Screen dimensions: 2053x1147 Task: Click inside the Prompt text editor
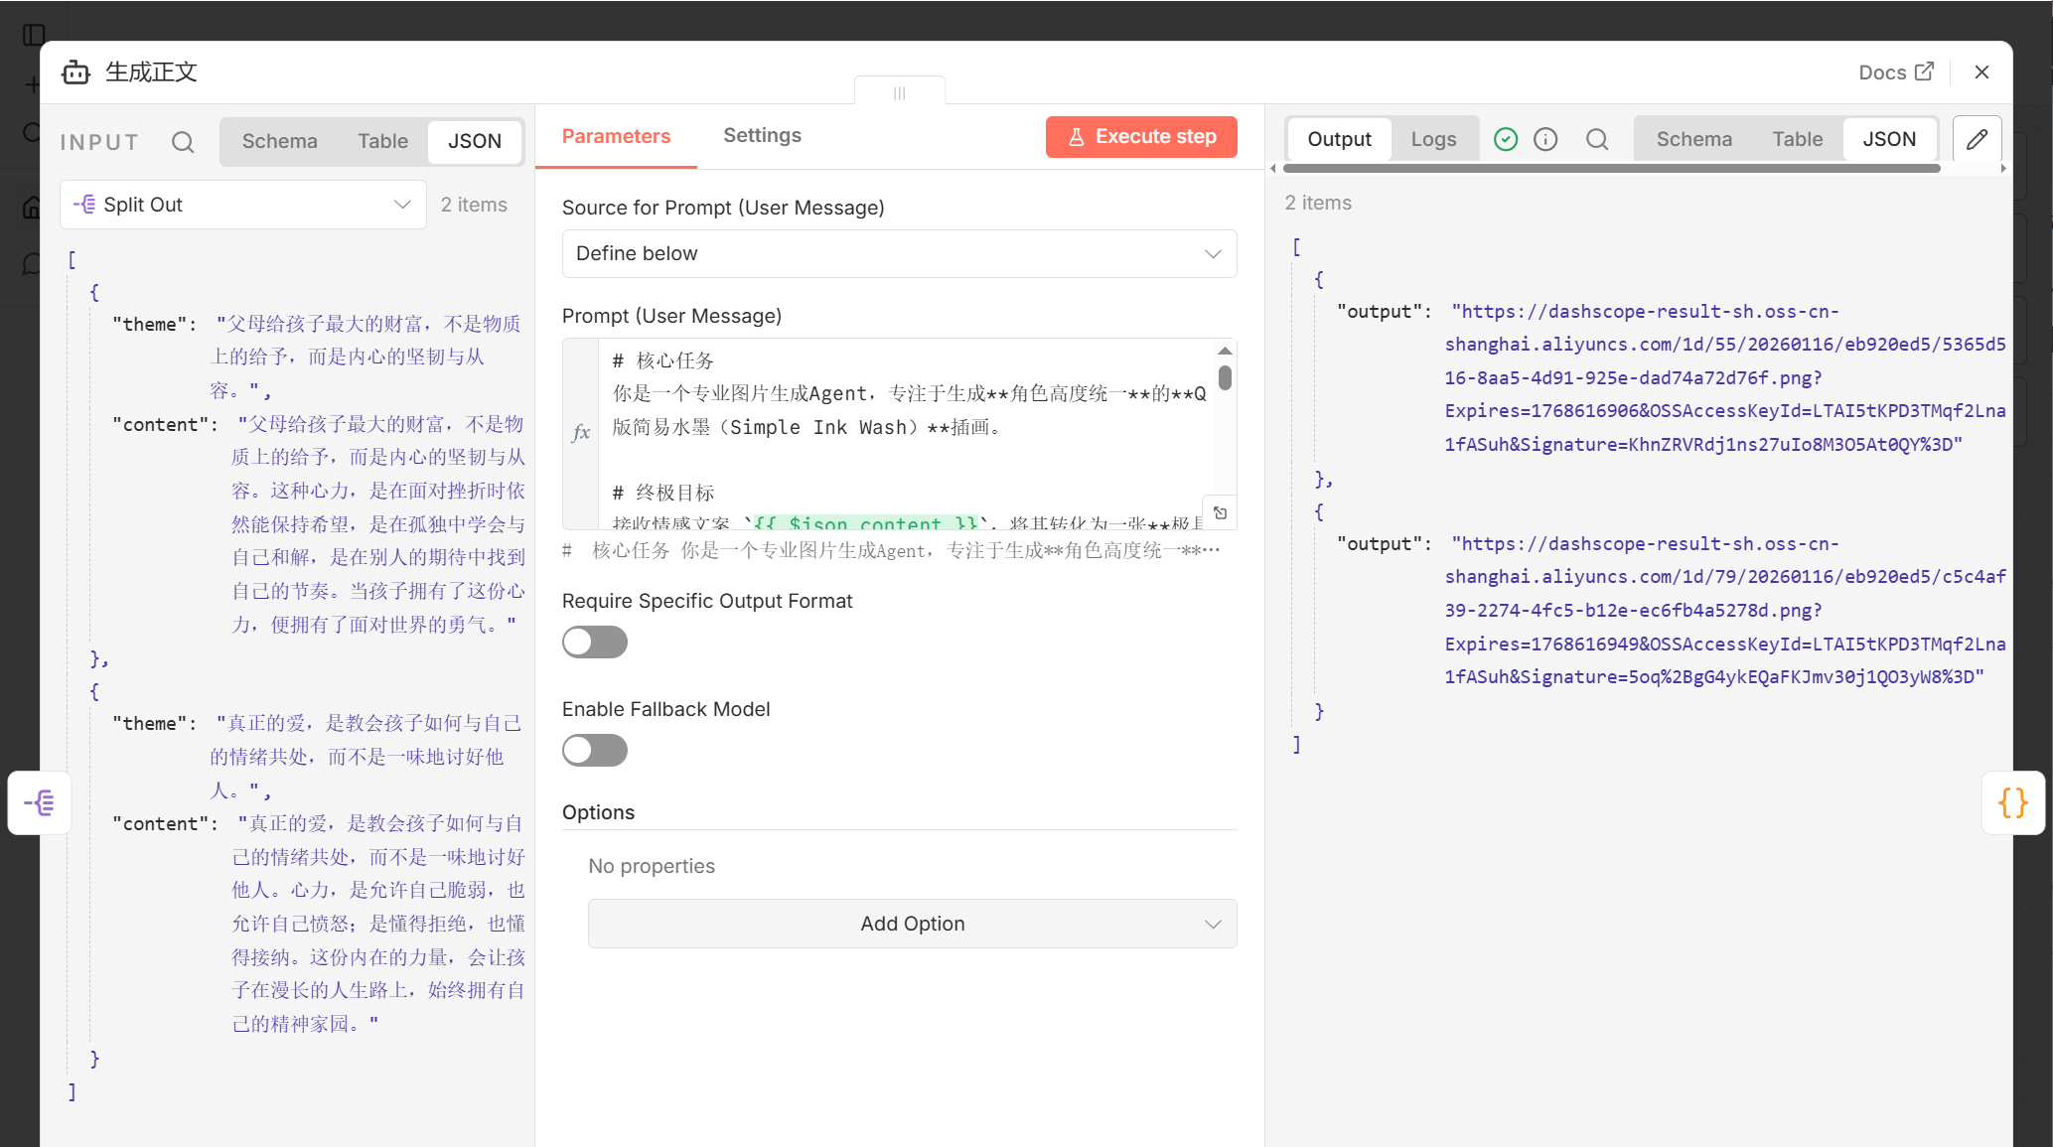click(906, 434)
